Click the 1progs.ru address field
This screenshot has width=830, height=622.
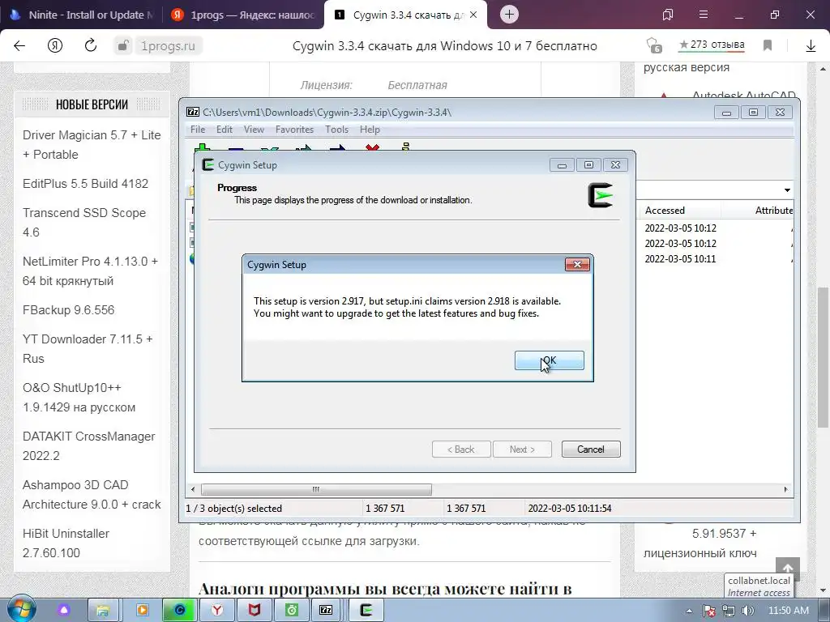(168, 46)
